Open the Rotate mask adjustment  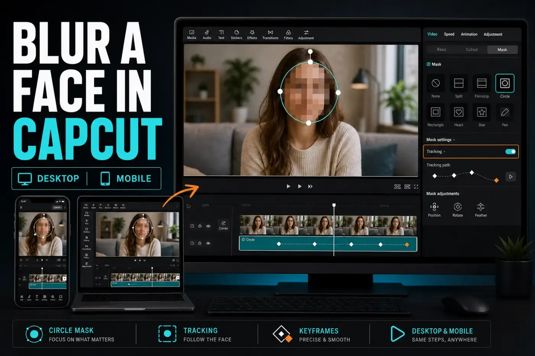[x=457, y=209]
